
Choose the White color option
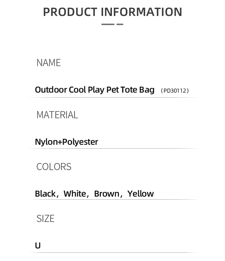point(75,193)
